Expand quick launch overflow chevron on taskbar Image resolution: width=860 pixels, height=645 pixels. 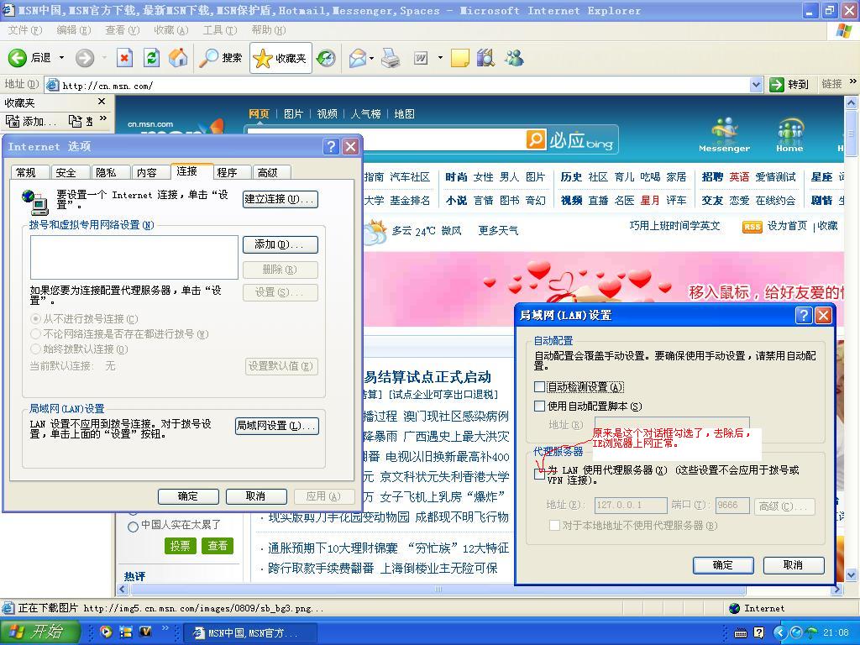pos(165,628)
